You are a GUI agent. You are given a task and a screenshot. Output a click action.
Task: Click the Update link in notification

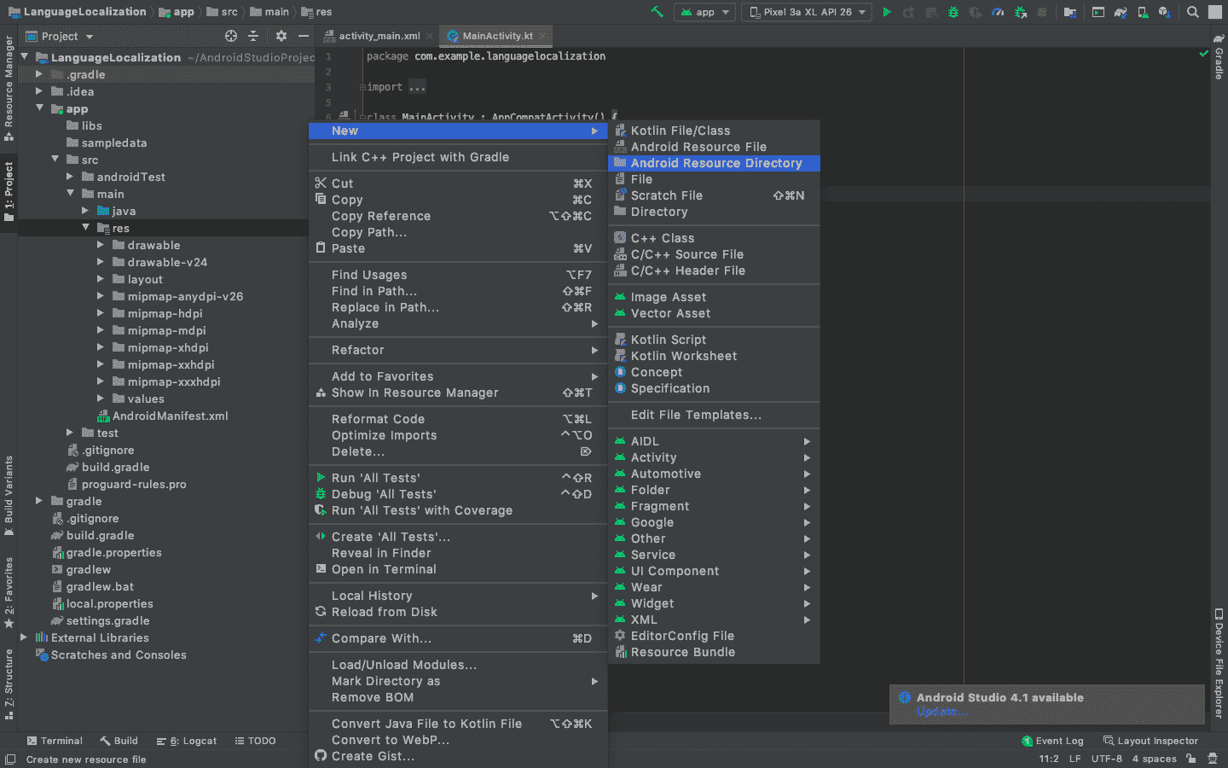941,712
